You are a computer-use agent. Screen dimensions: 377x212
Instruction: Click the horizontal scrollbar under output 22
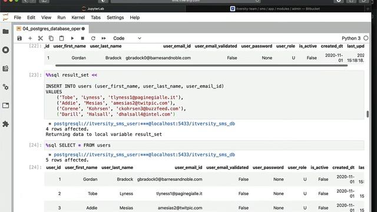pos(201,65)
